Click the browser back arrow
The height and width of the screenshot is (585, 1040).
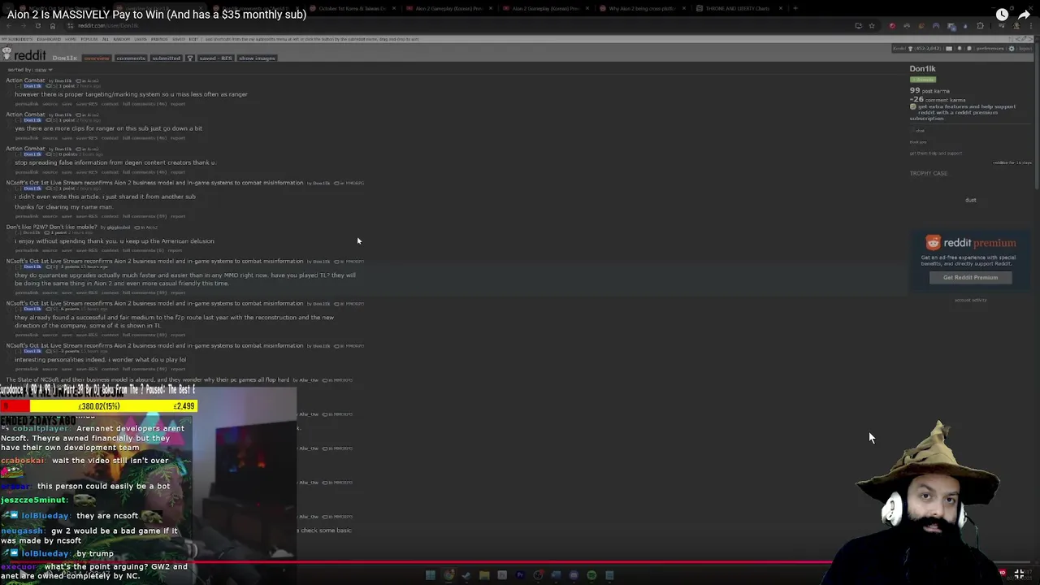coord(9,26)
